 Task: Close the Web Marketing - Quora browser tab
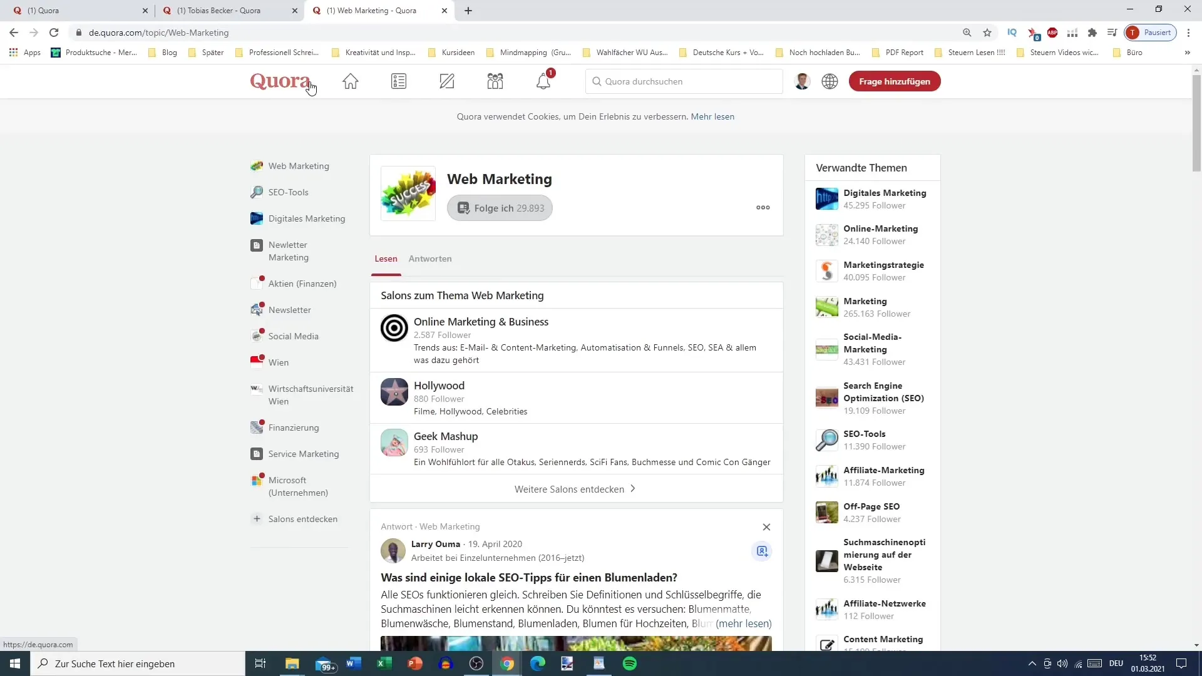click(x=444, y=11)
